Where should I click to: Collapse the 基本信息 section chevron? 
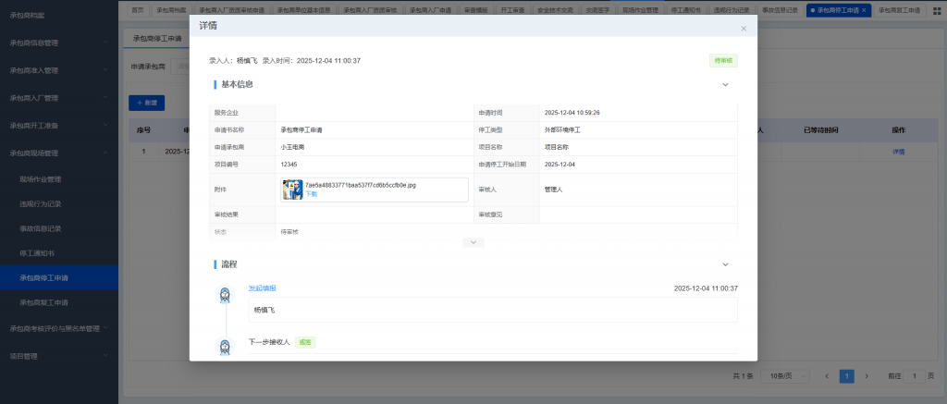725,85
